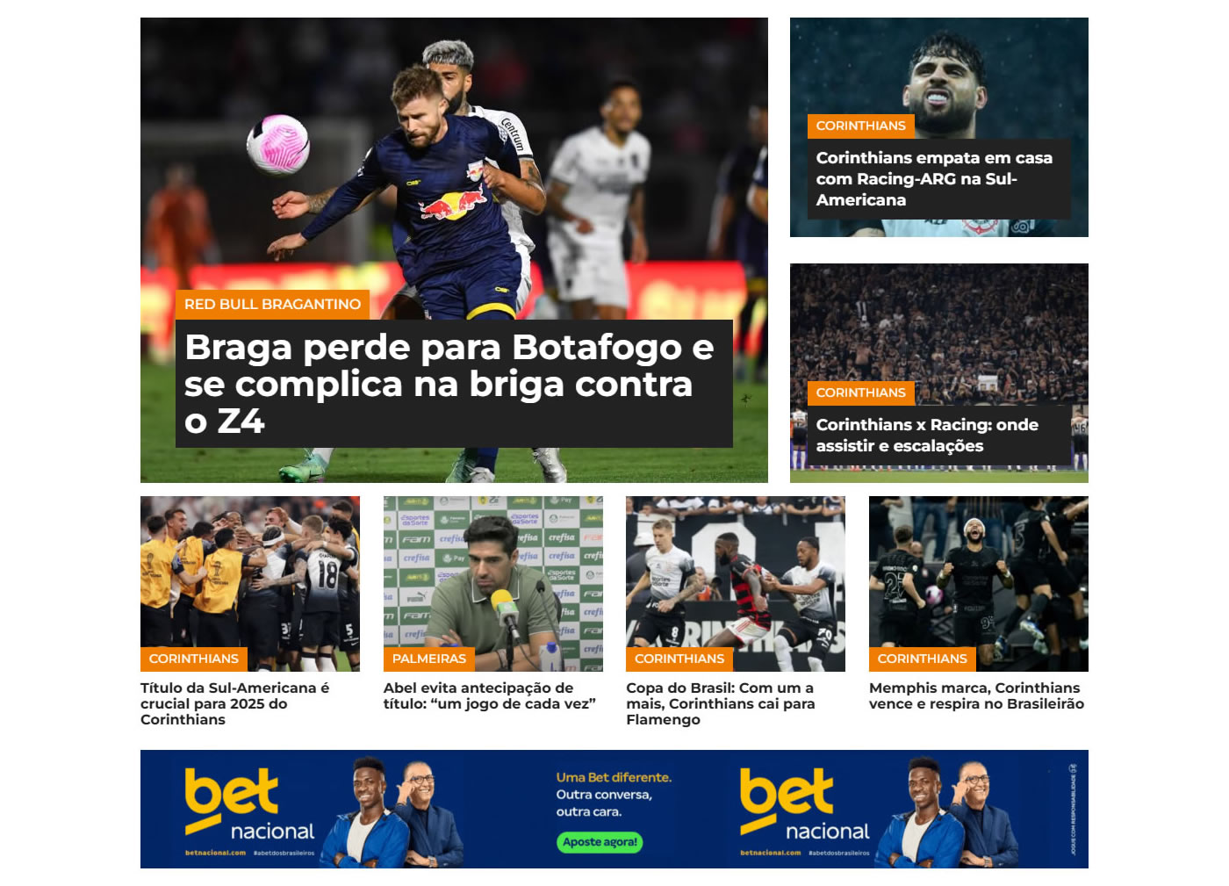Image resolution: width=1229 pixels, height=886 pixels.
Task: Read Abel evita antecipação de título headline
Action: (490, 695)
